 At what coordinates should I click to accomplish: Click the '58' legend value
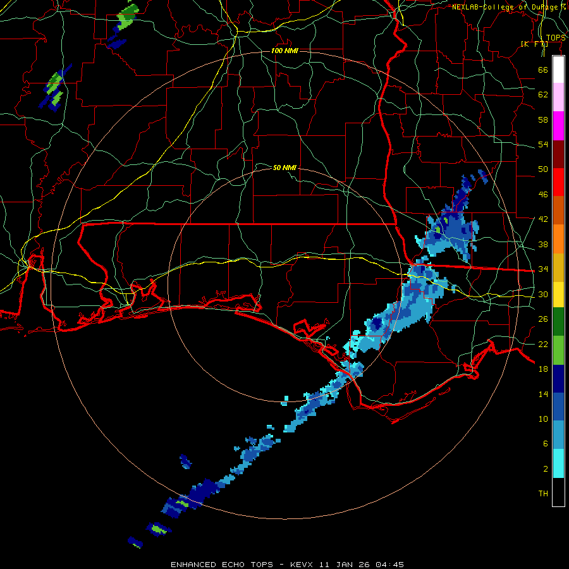[543, 119]
